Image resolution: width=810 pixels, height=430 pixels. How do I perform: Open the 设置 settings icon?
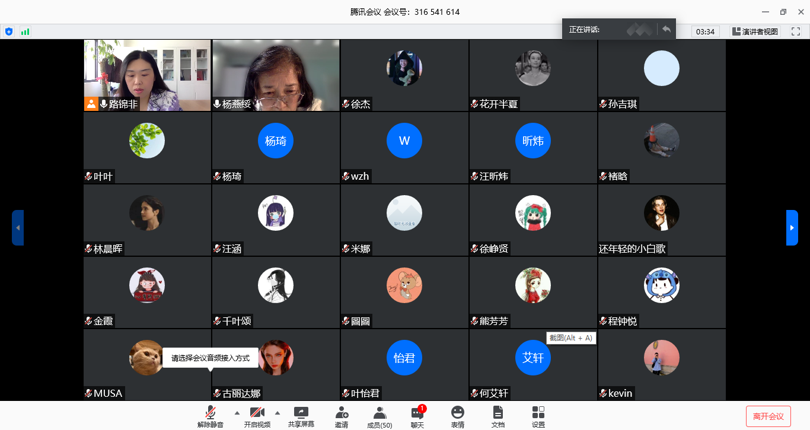click(x=538, y=416)
